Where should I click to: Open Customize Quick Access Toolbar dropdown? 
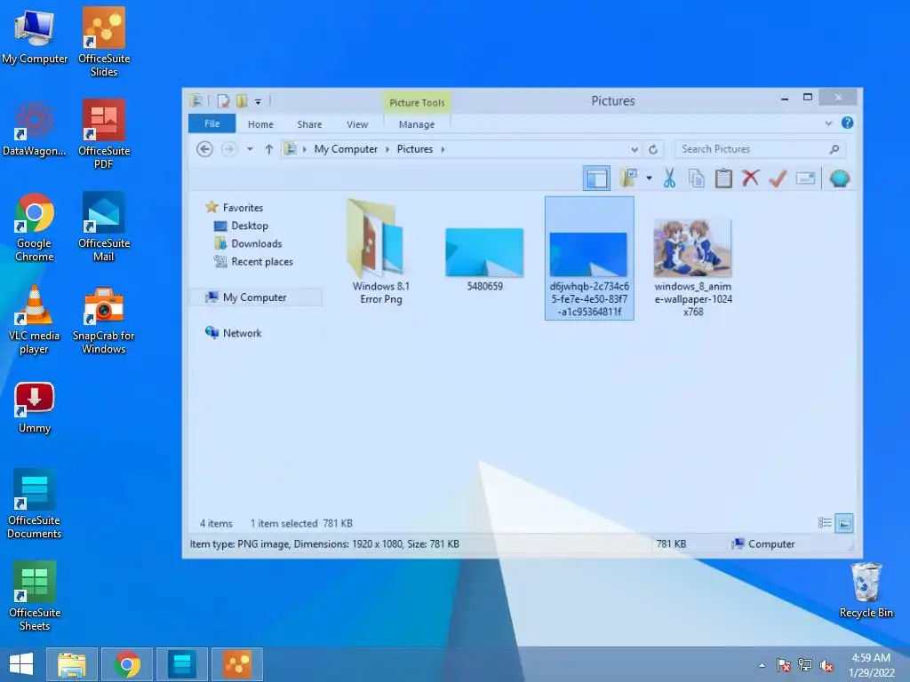pos(258,101)
